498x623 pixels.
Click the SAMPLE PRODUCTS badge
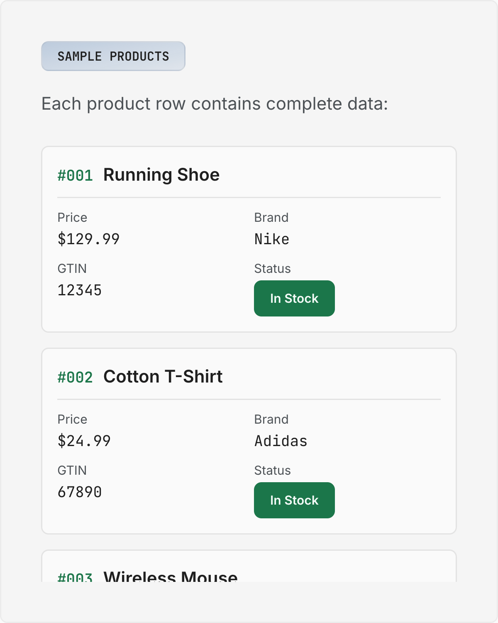point(113,56)
